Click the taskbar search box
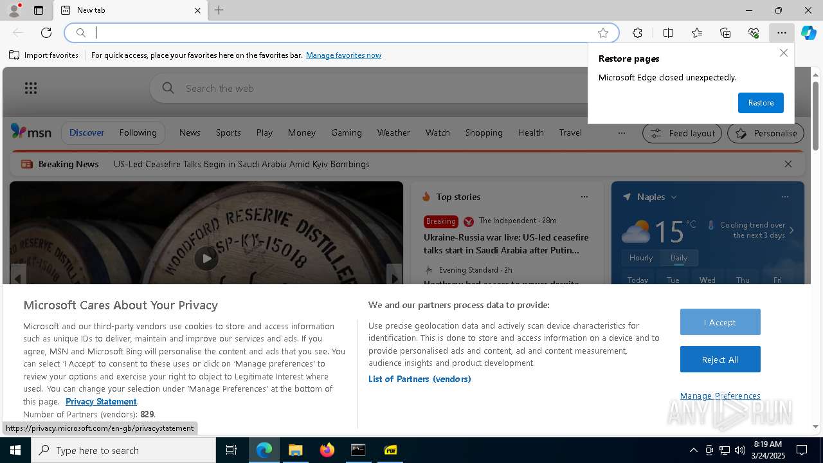 pos(123,450)
